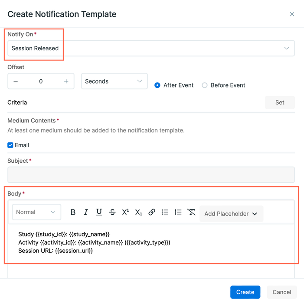Apply superscript formatting in Body editor
The height and width of the screenshot is (303, 304).
[125, 212]
